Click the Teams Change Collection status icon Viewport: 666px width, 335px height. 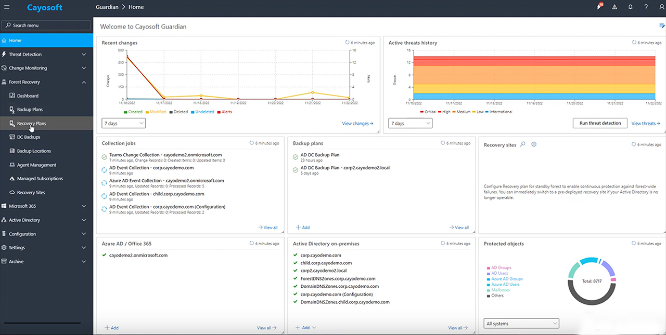click(x=105, y=157)
